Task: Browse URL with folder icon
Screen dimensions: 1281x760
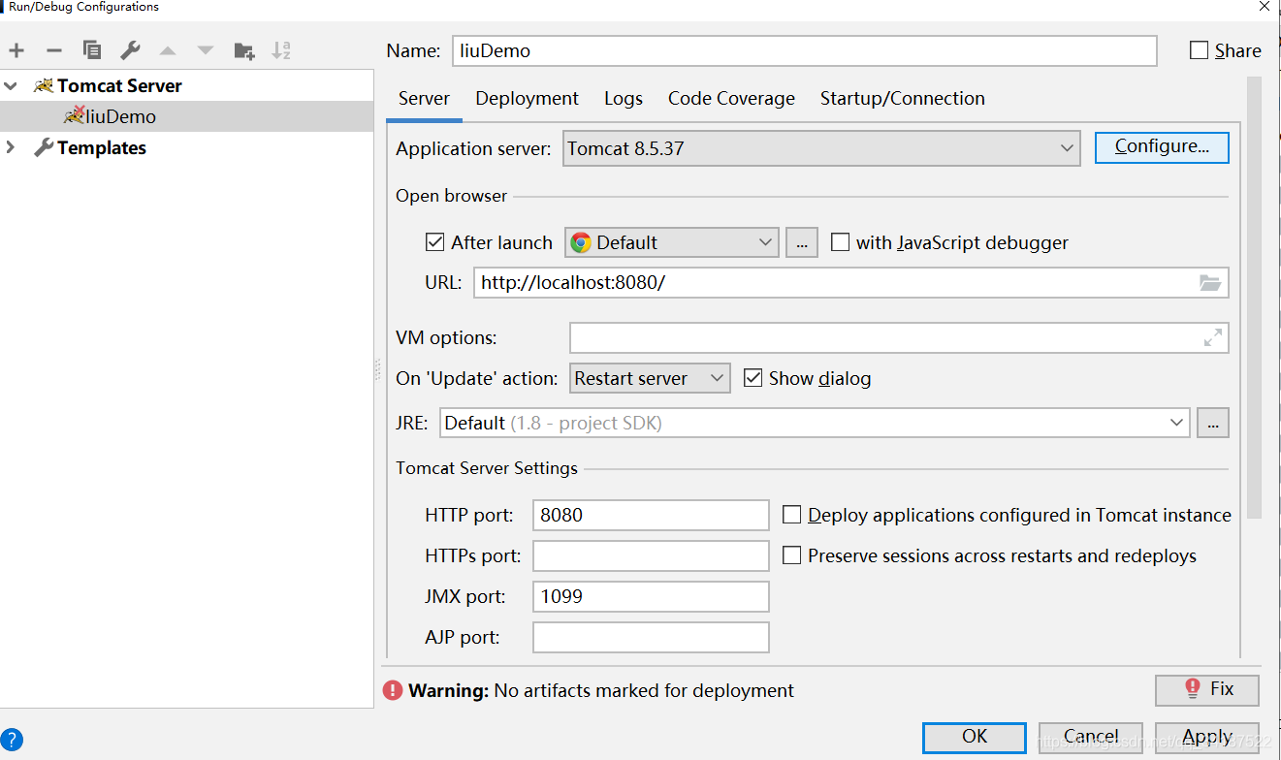Action: (x=1209, y=282)
